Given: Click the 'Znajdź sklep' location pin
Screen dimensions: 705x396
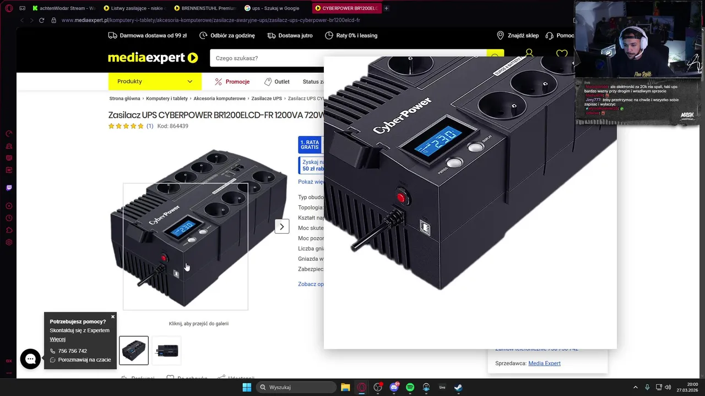Looking at the screenshot, I should click(500, 35).
